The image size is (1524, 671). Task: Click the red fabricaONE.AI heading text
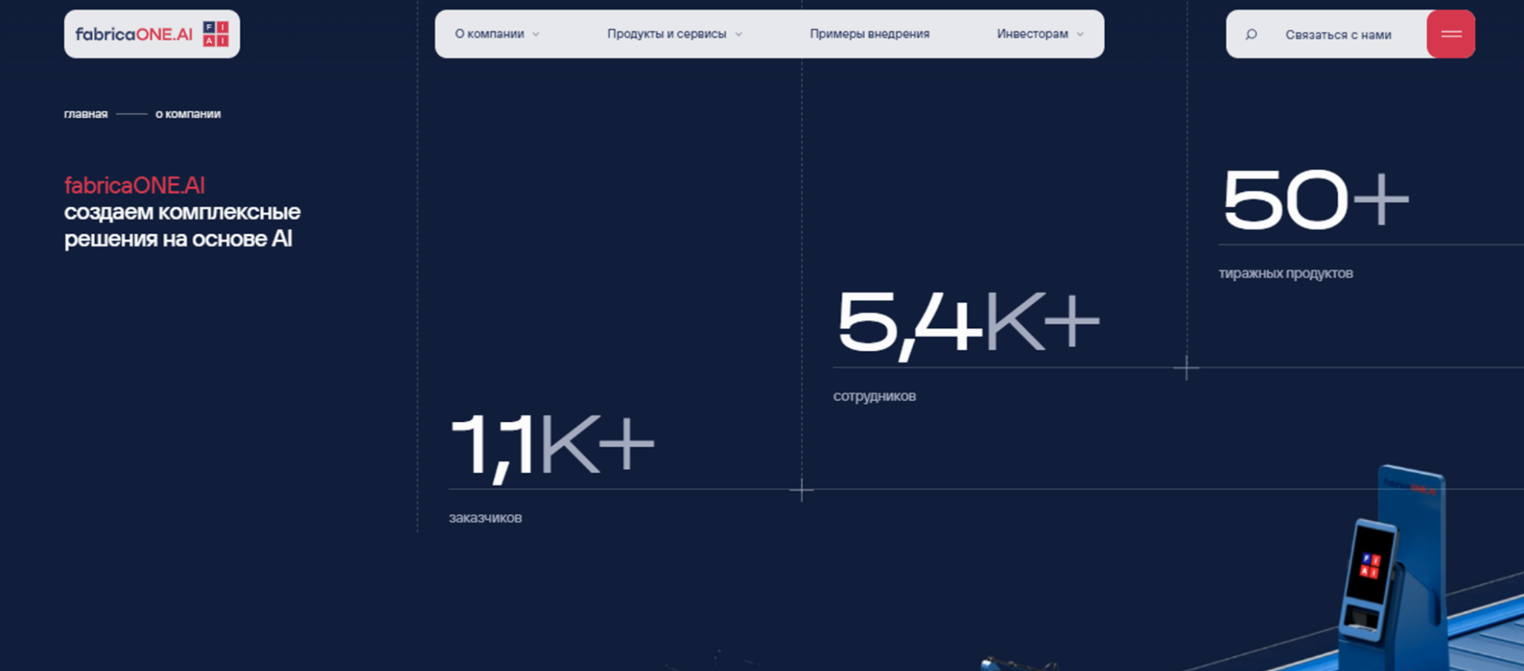coord(135,185)
